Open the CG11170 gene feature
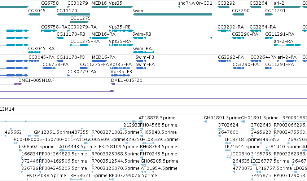Screen dimensions: 307x181 pyautogui.click(x=74, y=14)
